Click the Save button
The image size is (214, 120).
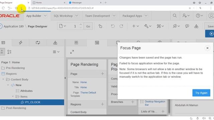tap(209, 26)
